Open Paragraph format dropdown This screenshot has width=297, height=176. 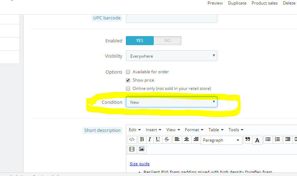pyautogui.click(x=222, y=140)
